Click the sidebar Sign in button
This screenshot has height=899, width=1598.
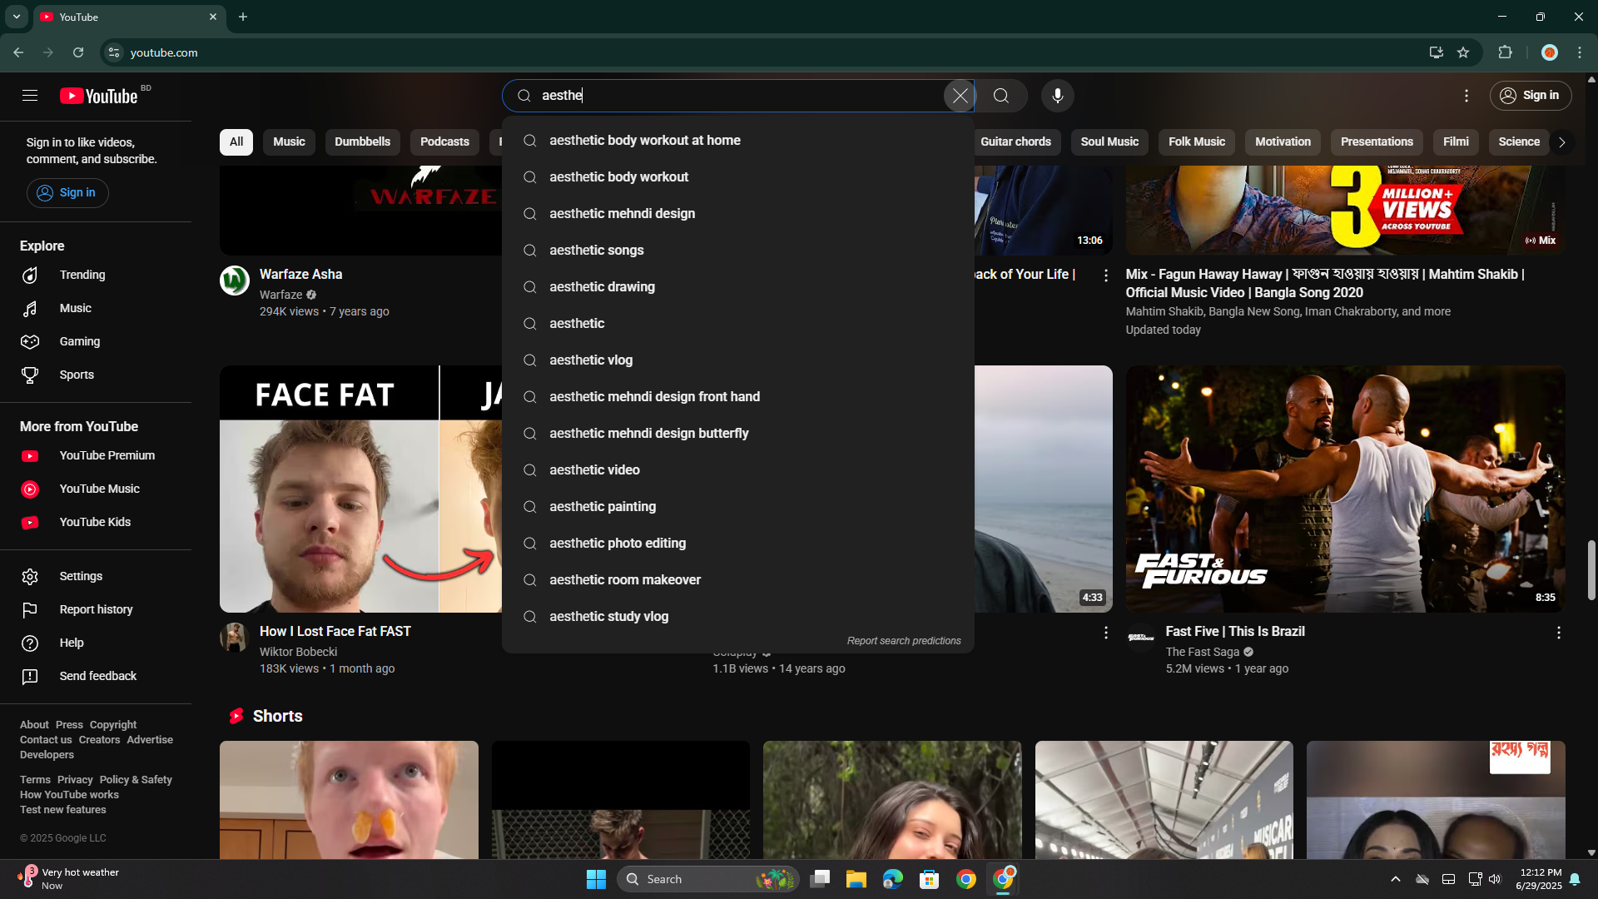pos(67,193)
